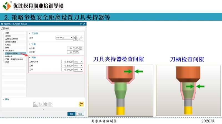Select the 选项 tree item
The height and width of the screenshot is (124, 222).
coord(7,62)
